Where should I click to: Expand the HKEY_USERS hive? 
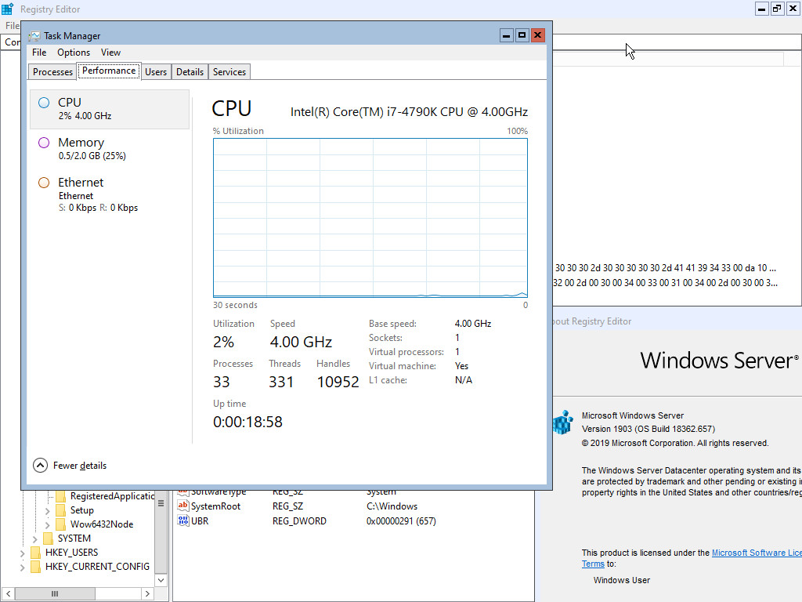tap(22, 553)
